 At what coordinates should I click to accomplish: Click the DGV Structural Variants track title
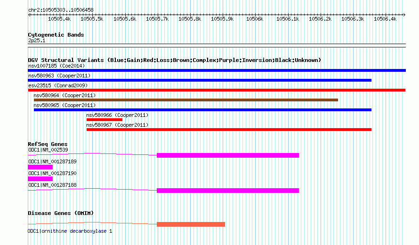(174, 60)
